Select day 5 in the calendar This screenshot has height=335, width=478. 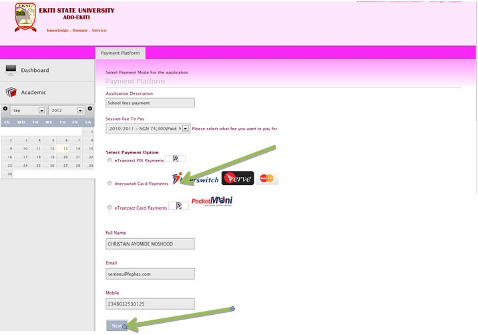pos(49,140)
